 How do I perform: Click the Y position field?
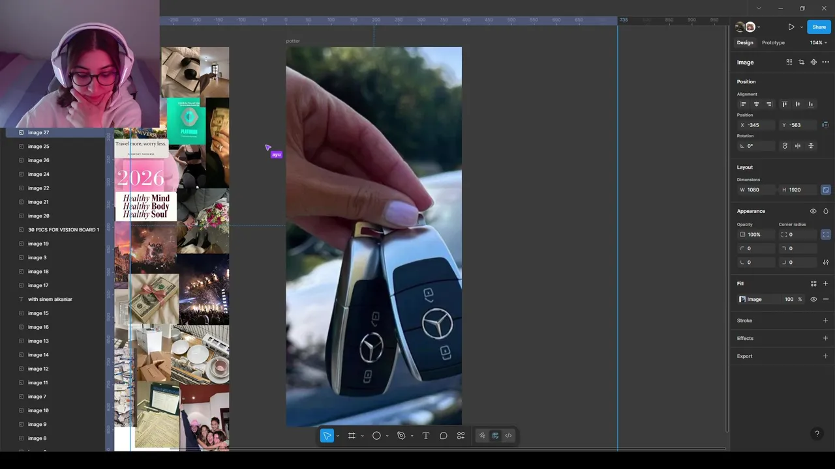[799, 125]
